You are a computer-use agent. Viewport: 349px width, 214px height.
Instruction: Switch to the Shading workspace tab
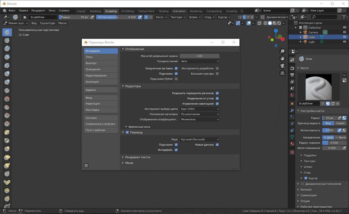pos(164,11)
